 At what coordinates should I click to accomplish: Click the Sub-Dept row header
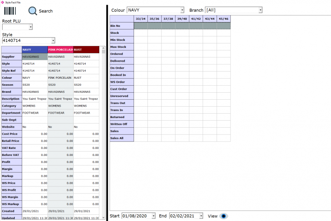click(x=12, y=120)
